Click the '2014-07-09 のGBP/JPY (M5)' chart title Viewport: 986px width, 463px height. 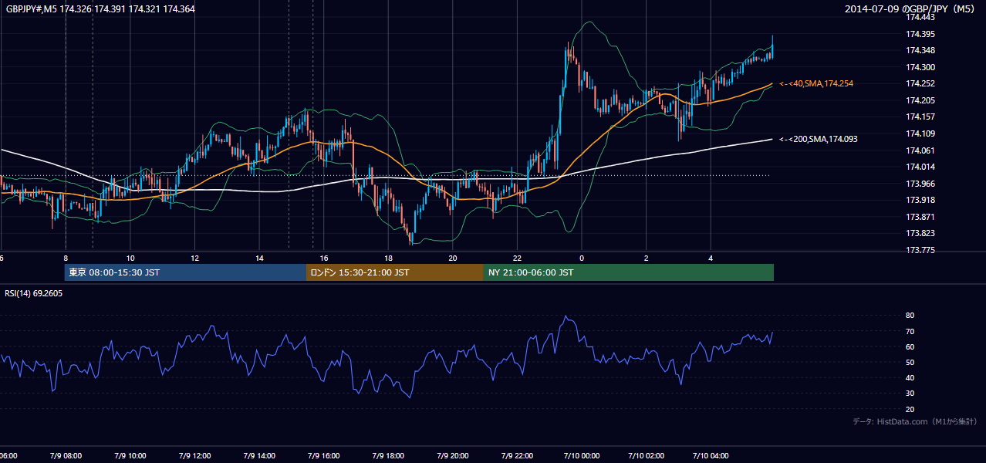click(x=910, y=9)
